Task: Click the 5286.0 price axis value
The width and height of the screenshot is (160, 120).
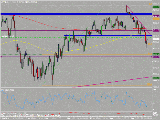Action: [156, 10]
